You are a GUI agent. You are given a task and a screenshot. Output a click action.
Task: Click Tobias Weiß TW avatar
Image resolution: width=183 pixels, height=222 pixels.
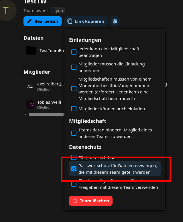click(30, 104)
